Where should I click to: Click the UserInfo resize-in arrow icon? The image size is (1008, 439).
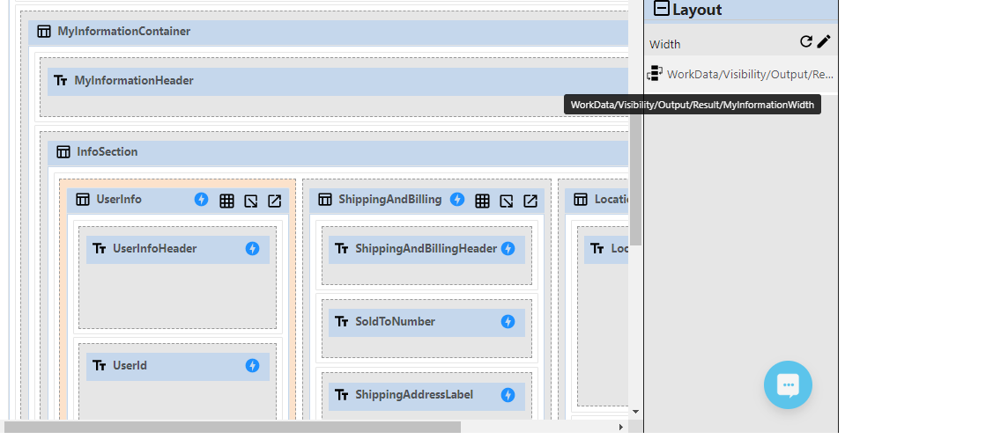(x=251, y=201)
